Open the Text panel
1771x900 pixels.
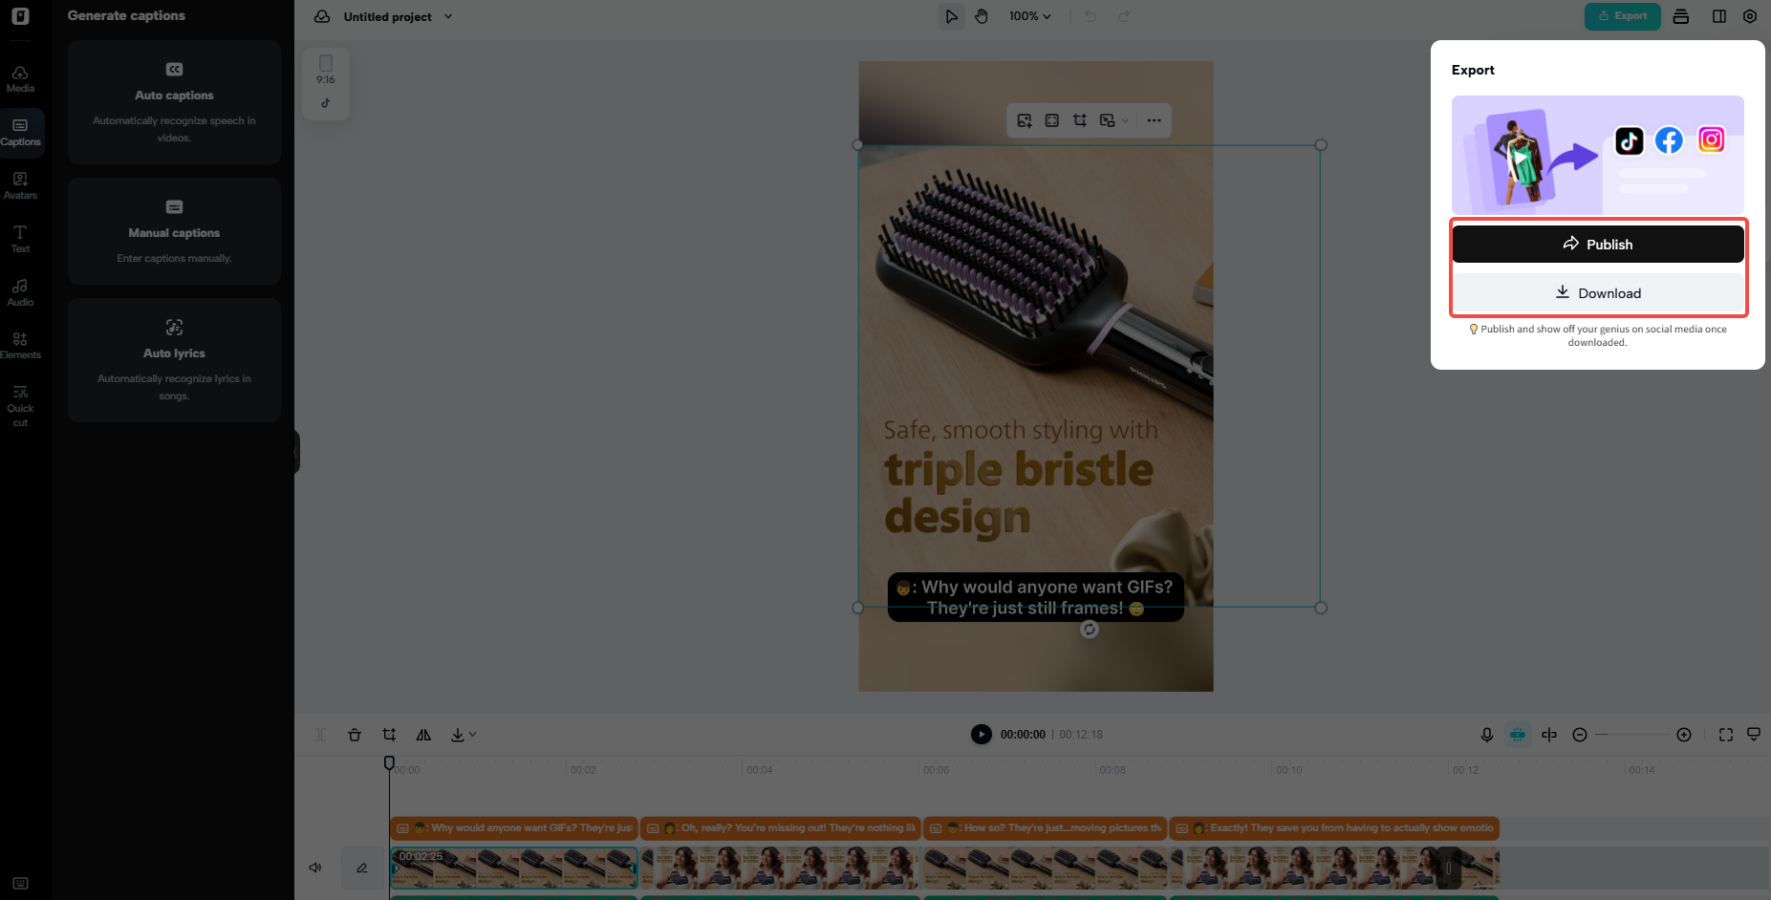[x=20, y=238]
